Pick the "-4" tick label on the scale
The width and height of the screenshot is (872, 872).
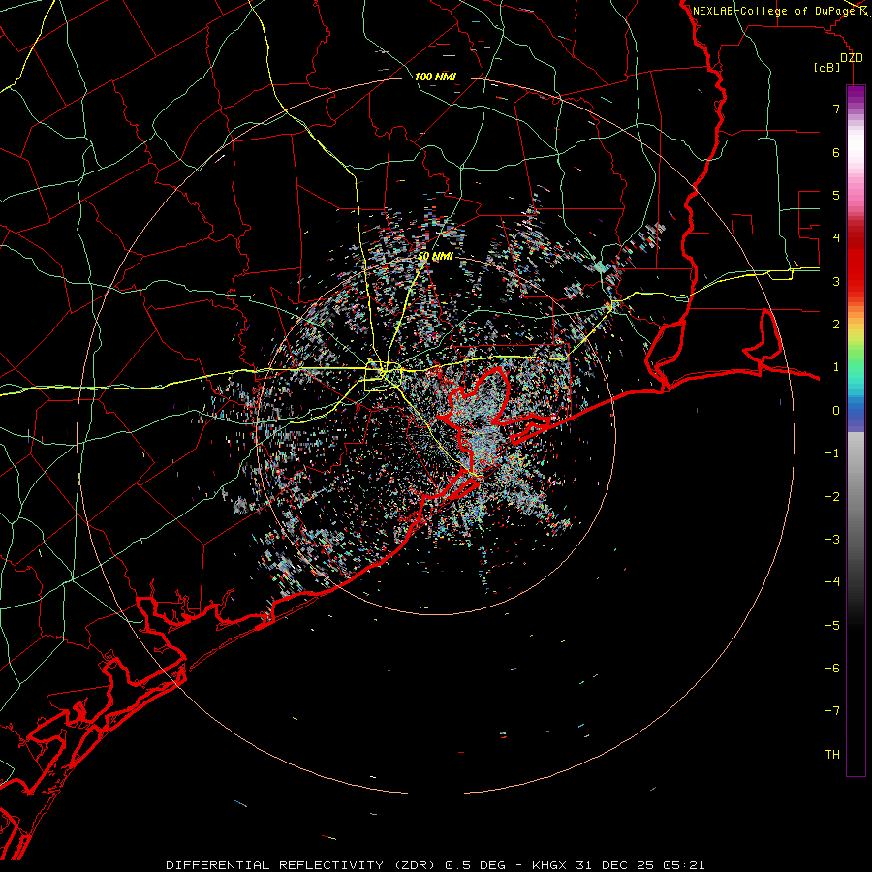tap(832, 582)
